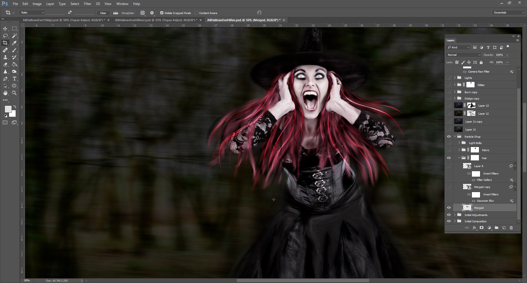Select the Move tool
Image resolution: width=527 pixels, height=283 pixels.
coord(5,28)
